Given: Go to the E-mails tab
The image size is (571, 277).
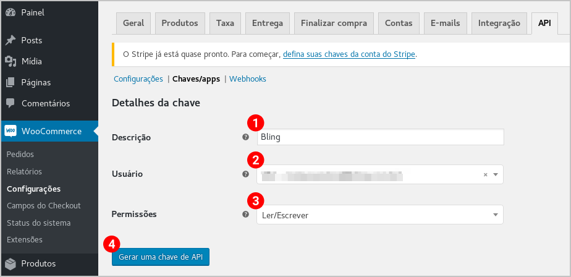Looking at the screenshot, I should (446, 23).
